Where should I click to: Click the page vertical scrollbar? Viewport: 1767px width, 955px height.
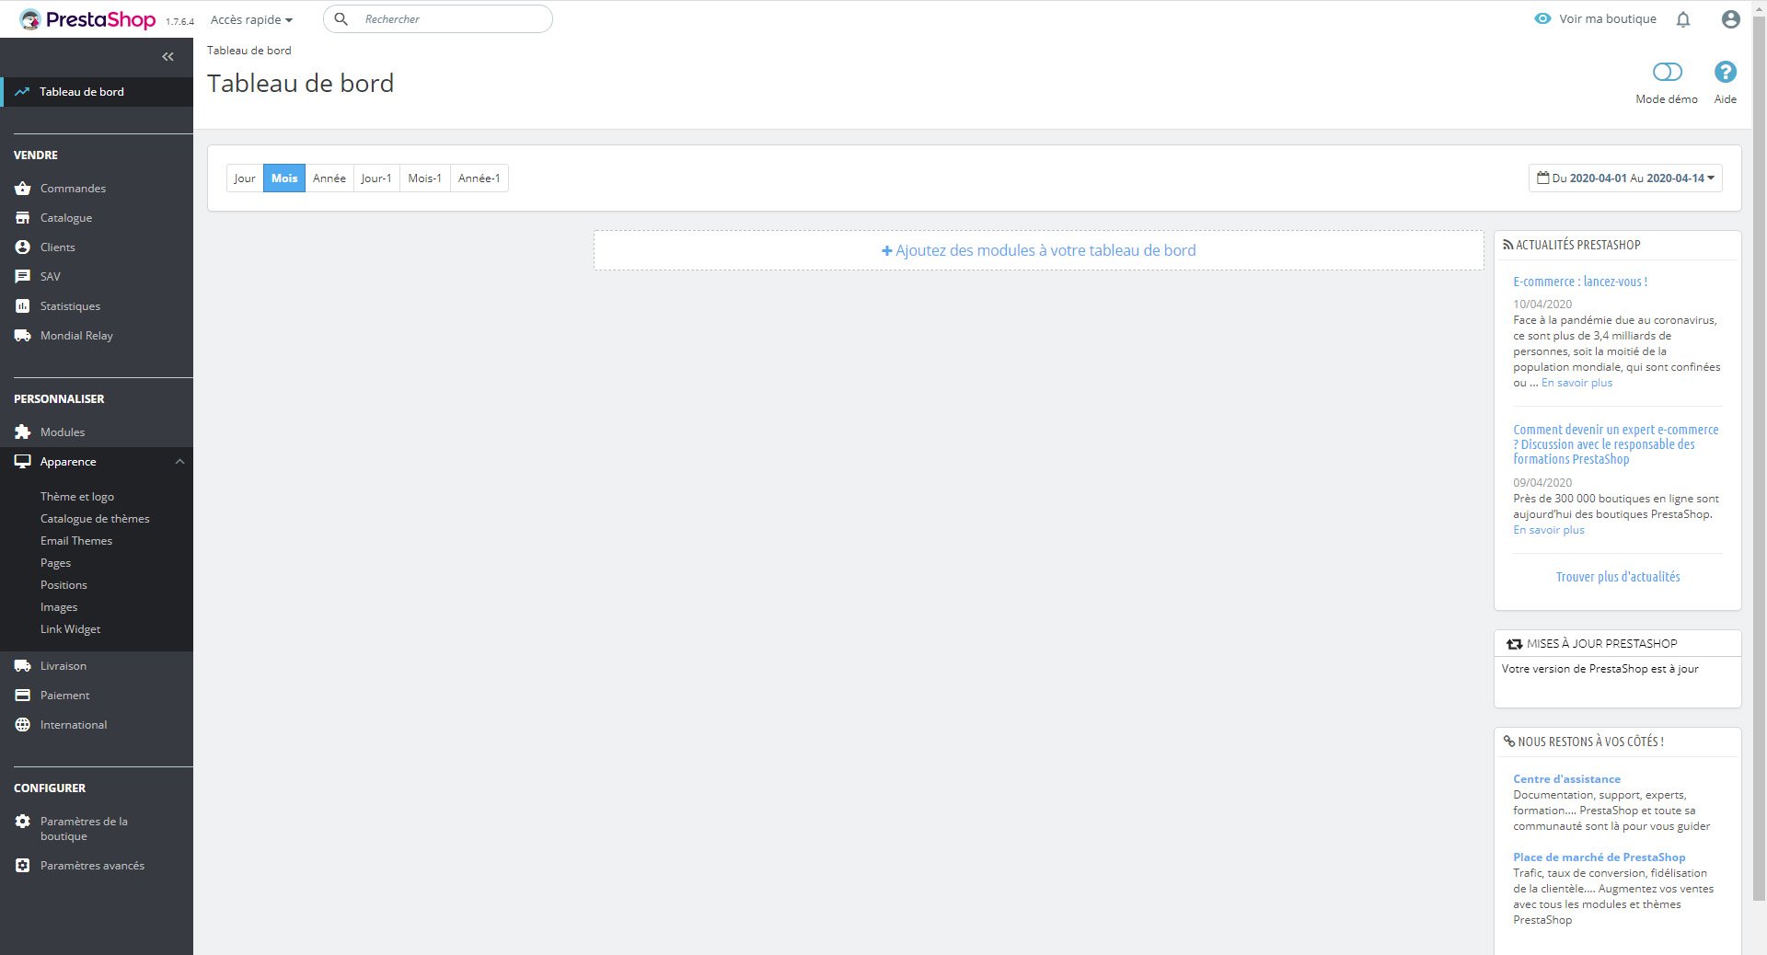coord(1759,460)
